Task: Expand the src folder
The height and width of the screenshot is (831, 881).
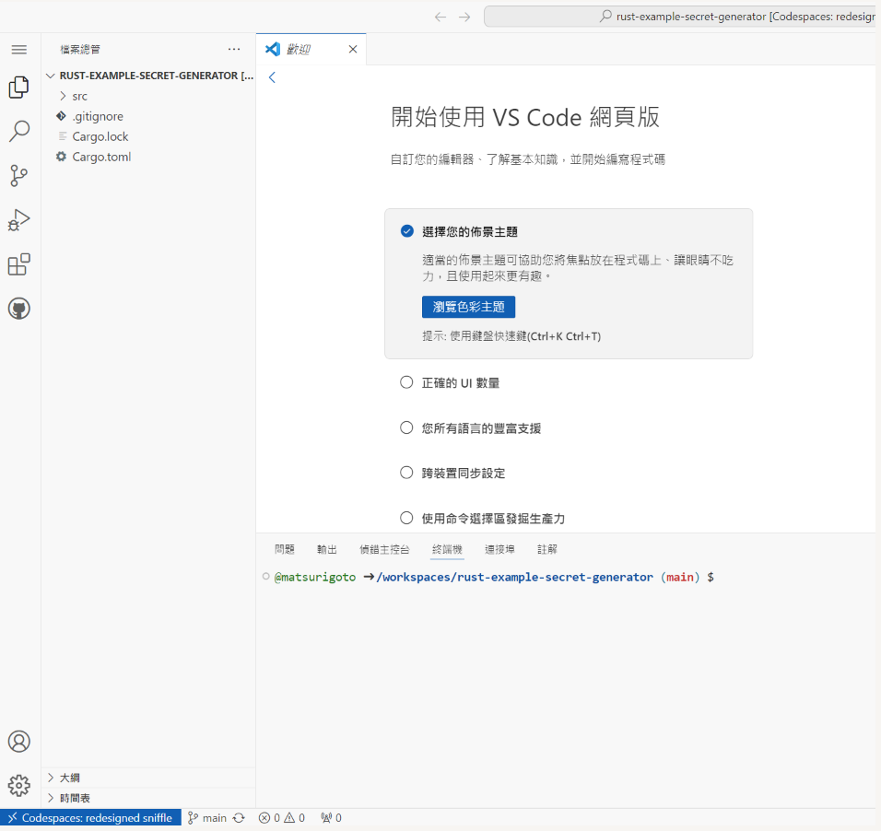Action: (x=149, y=96)
